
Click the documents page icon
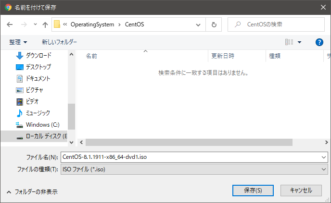20,79
